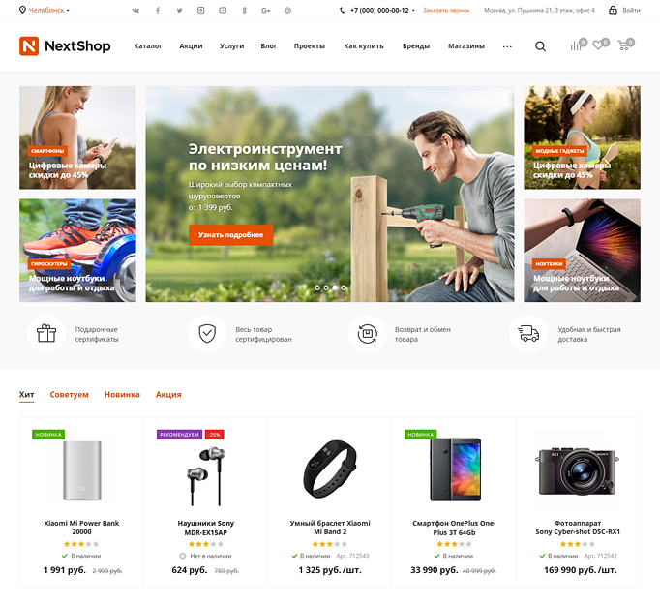Open the Twitter social icon

click(179, 10)
